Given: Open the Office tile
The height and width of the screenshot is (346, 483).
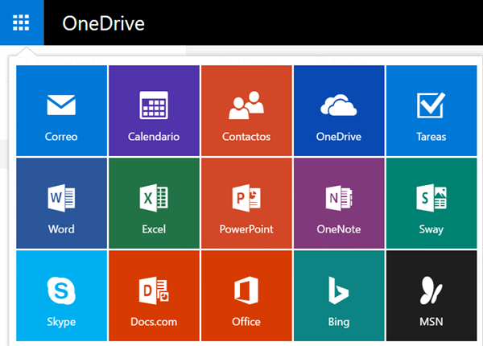Looking at the screenshot, I should tap(246, 295).
